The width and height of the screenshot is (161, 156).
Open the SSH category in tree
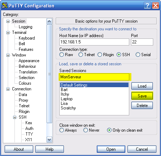tap(23, 117)
